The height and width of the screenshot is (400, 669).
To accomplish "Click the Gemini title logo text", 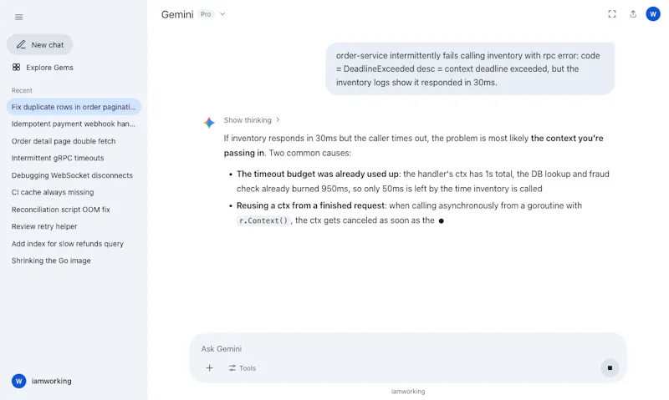I will click(x=177, y=14).
